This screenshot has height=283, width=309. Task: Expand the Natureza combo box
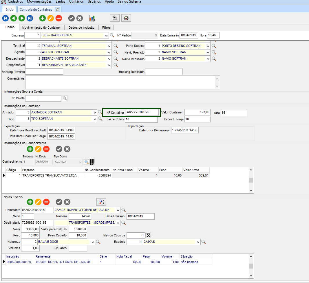pos(93,242)
